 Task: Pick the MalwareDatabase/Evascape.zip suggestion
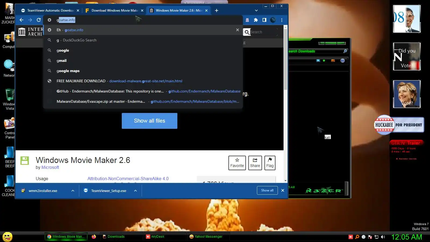[x=143, y=101]
